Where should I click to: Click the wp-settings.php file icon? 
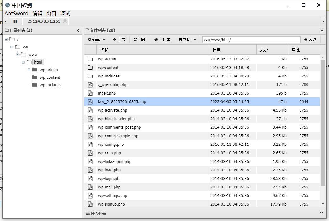[x=90, y=196]
